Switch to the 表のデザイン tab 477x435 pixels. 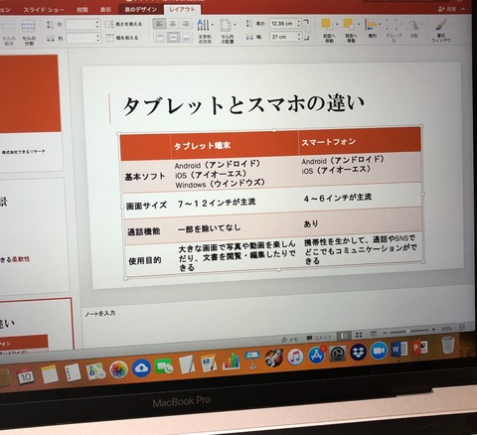[x=141, y=9]
